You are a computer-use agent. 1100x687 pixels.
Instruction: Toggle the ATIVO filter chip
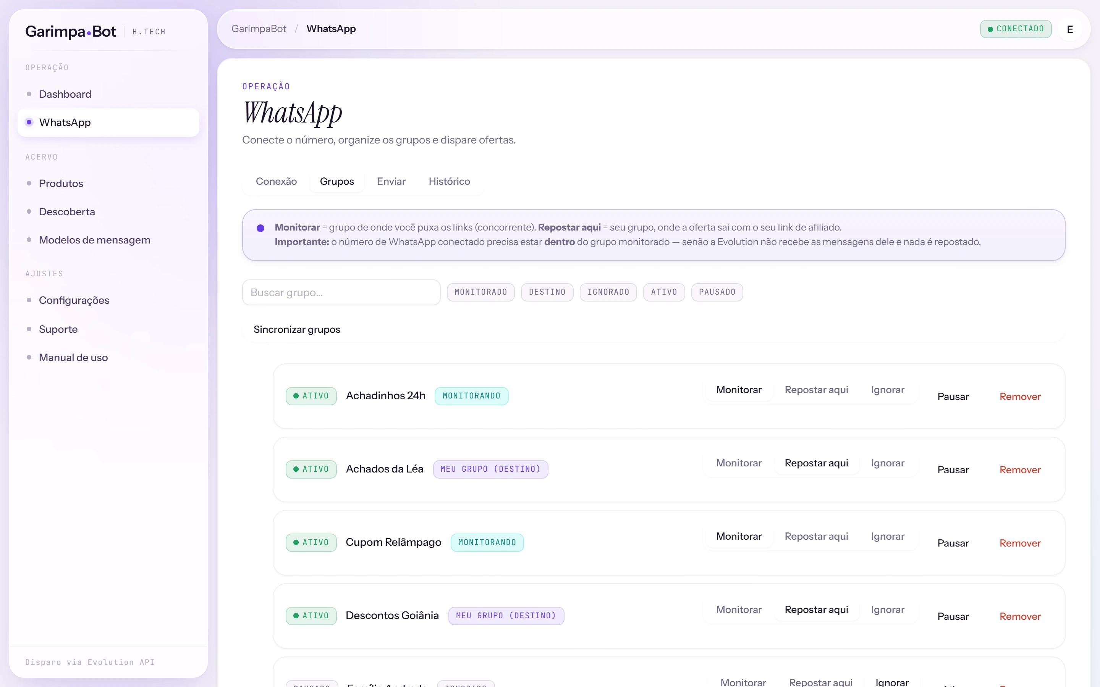(664, 292)
